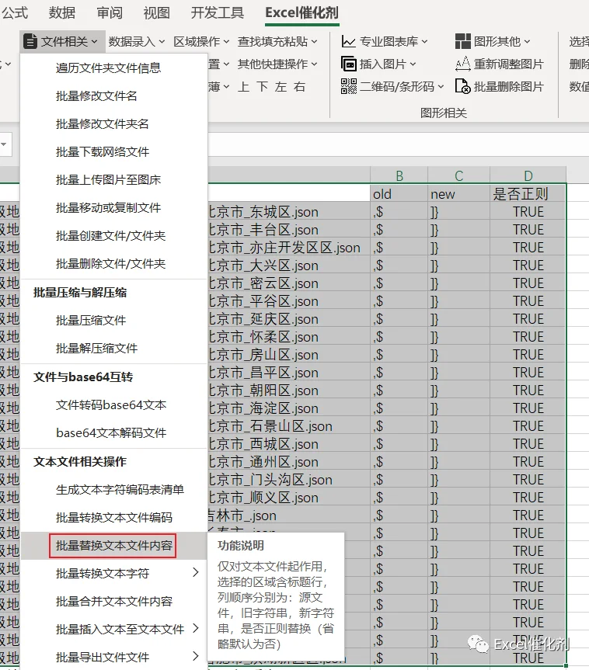Select column B header
The image size is (589, 670).
pos(399,175)
